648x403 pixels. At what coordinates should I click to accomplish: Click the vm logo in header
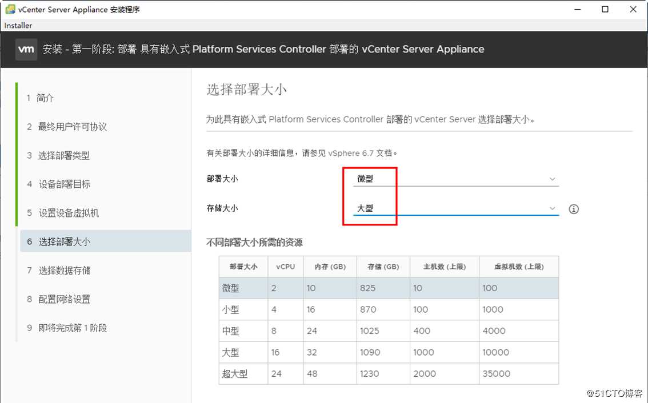coord(26,50)
